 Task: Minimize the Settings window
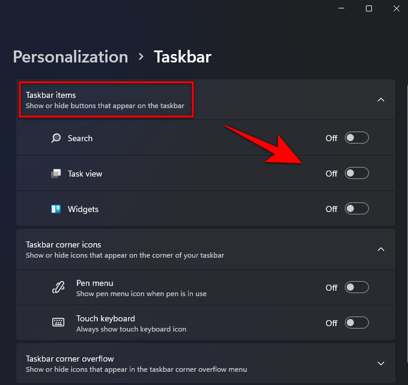[x=341, y=8]
